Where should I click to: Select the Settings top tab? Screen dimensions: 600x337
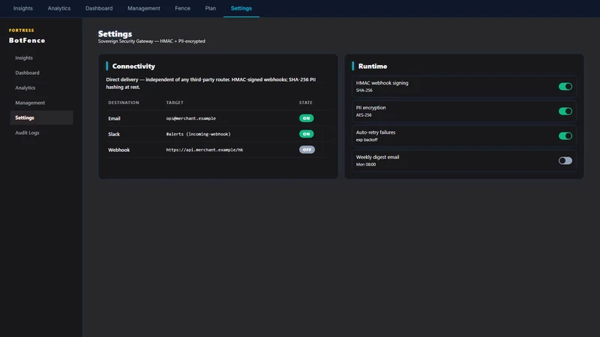click(x=241, y=8)
